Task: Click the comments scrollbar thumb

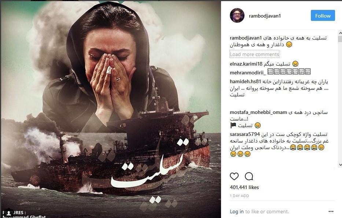Action: point(340,39)
